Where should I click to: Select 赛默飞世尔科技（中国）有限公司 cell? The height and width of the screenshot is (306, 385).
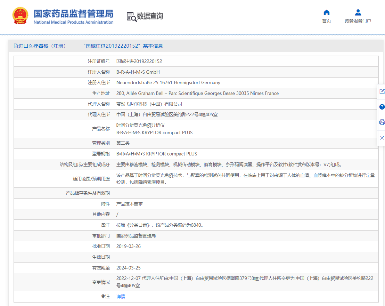pyautogui.click(x=149, y=104)
